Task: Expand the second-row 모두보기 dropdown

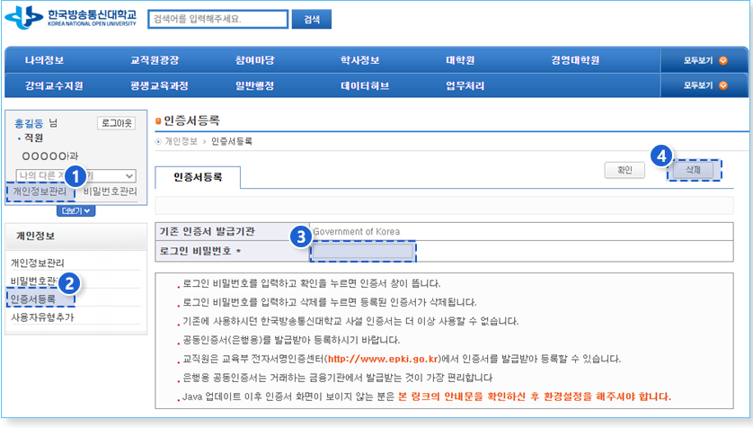Action: [x=704, y=85]
